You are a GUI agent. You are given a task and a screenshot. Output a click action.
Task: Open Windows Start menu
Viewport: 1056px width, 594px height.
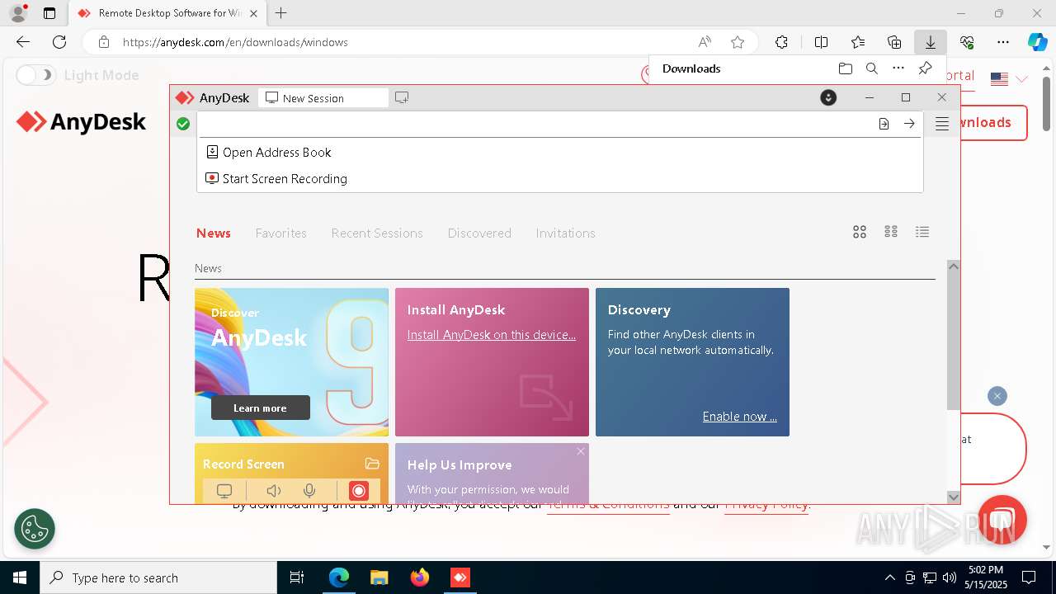click(x=20, y=577)
